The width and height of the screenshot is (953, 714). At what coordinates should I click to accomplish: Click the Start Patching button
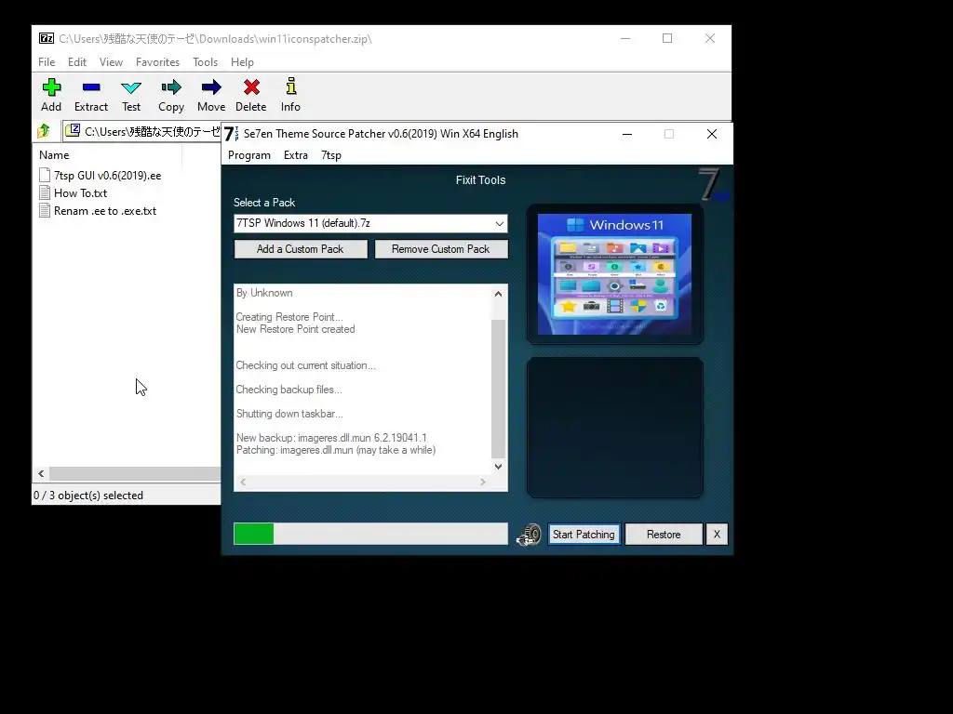coord(584,535)
